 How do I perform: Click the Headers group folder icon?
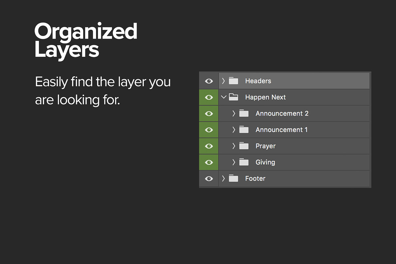pyautogui.click(x=233, y=81)
